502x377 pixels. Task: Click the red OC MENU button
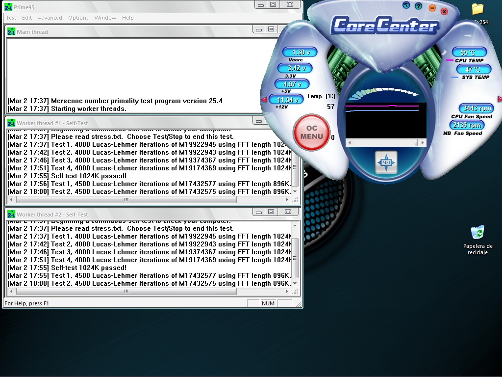click(311, 132)
